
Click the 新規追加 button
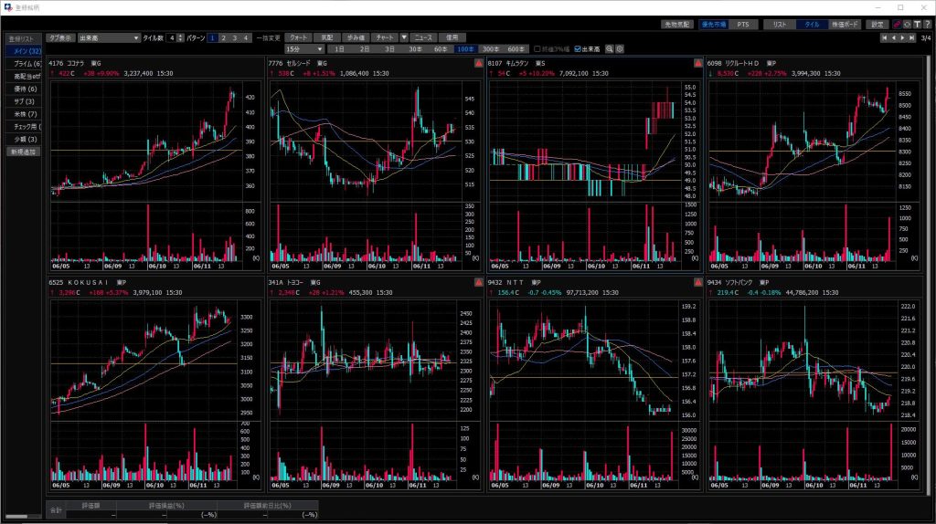coord(23,152)
